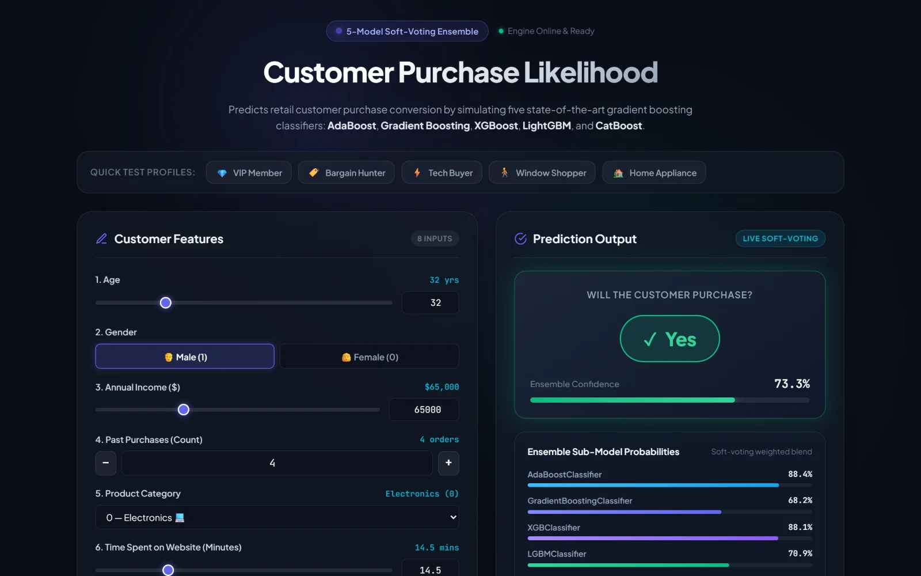Click the pencil icon beside Customer Features
This screenshot has width=921, height=576.
101,238
